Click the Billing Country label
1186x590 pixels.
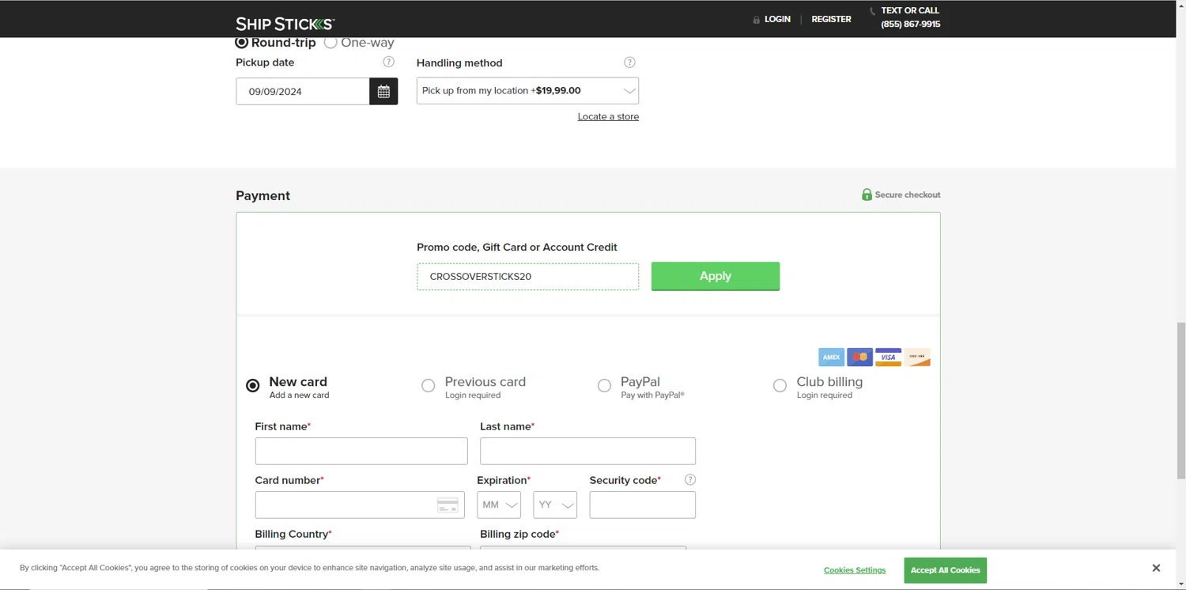point(293,535)
